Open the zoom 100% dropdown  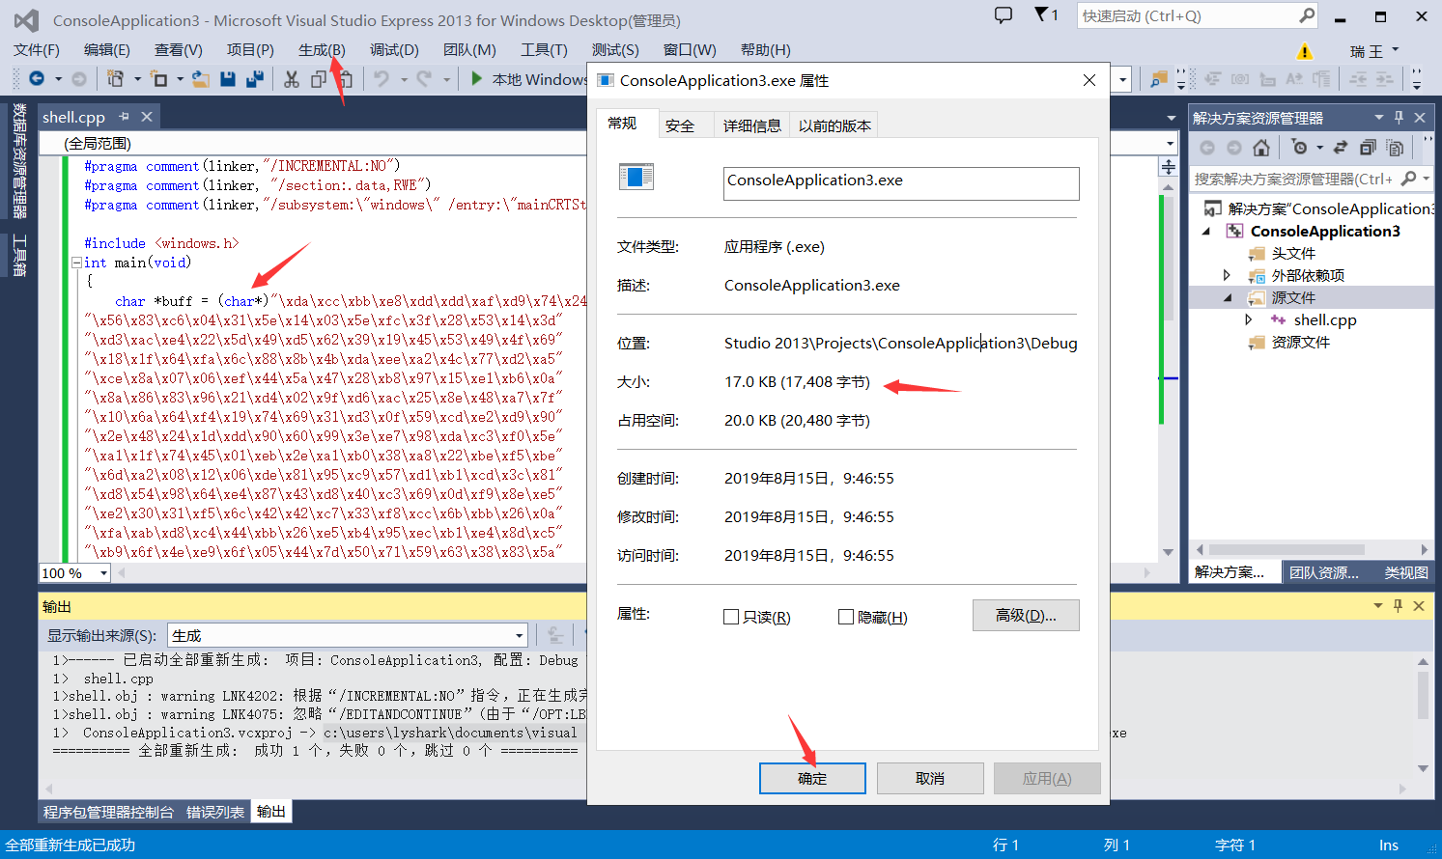tap(103, 573)
